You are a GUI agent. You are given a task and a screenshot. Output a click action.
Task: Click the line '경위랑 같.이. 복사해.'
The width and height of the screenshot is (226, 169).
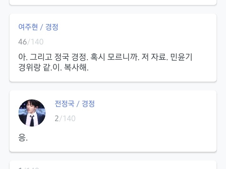[x=53, y=67]
